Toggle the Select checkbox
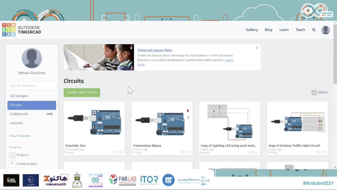This screenshot has width=337, height=190. click(x=314, y=92)
